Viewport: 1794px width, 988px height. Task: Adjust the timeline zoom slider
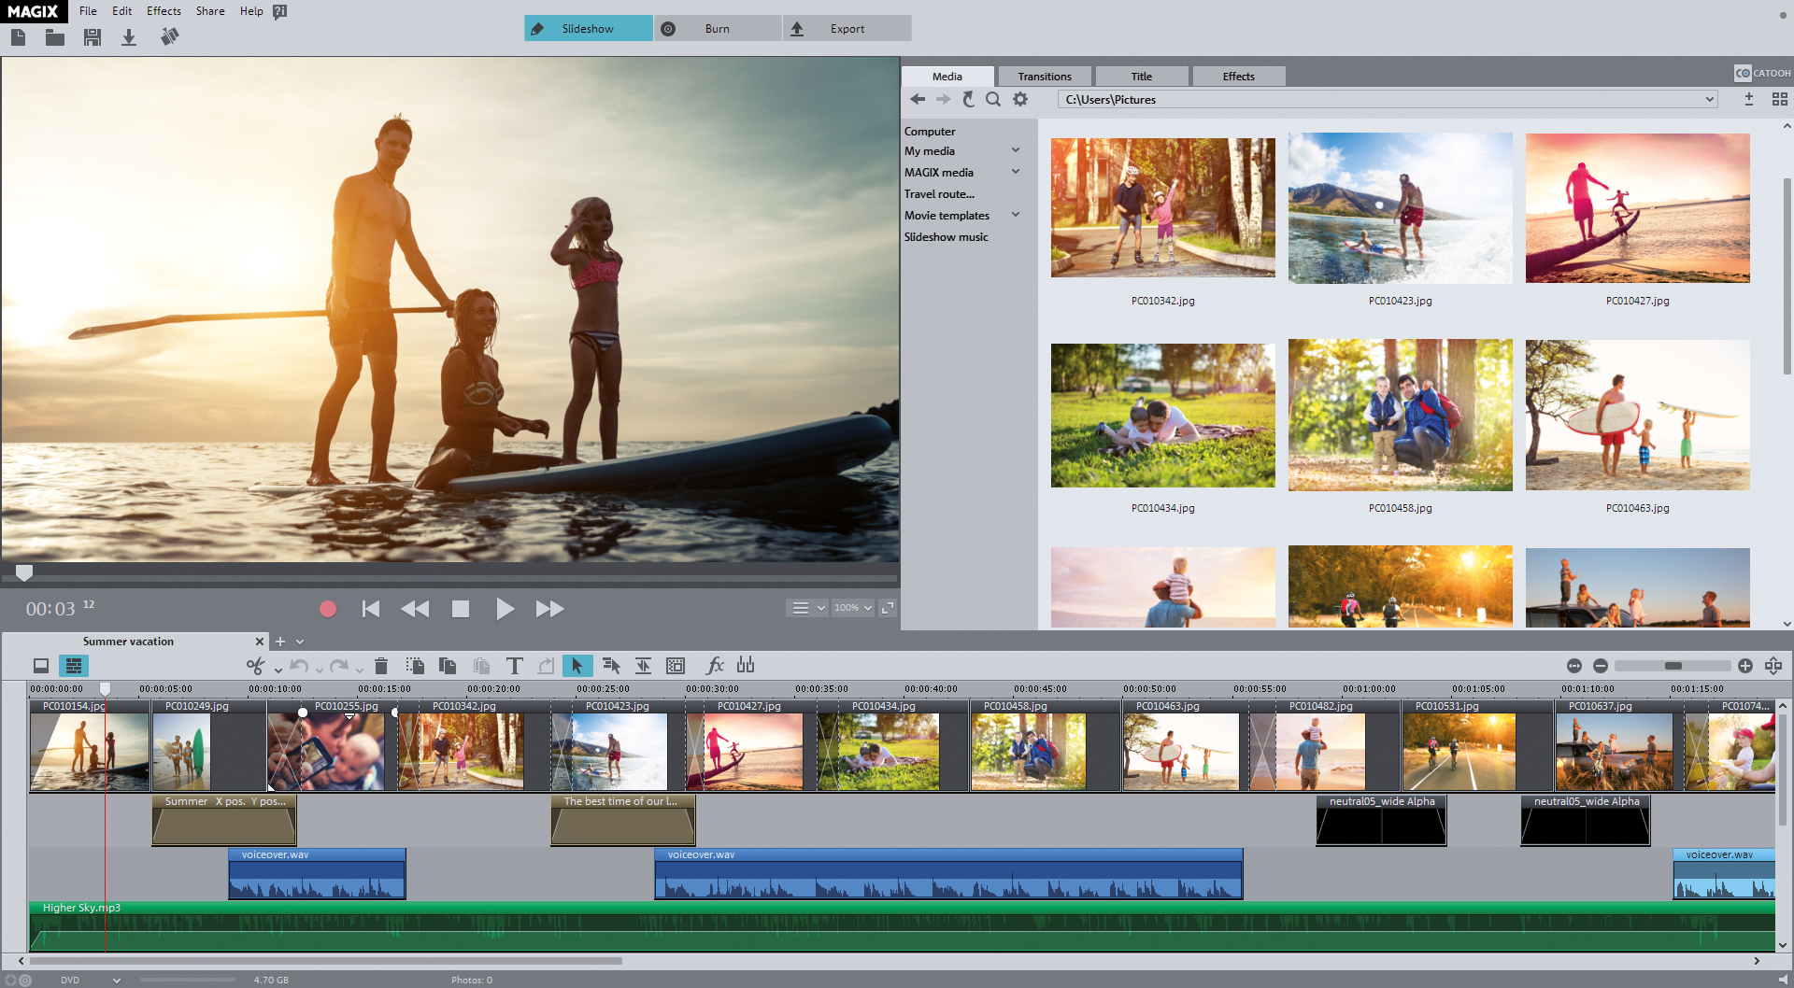click(x=1673, y=666)
